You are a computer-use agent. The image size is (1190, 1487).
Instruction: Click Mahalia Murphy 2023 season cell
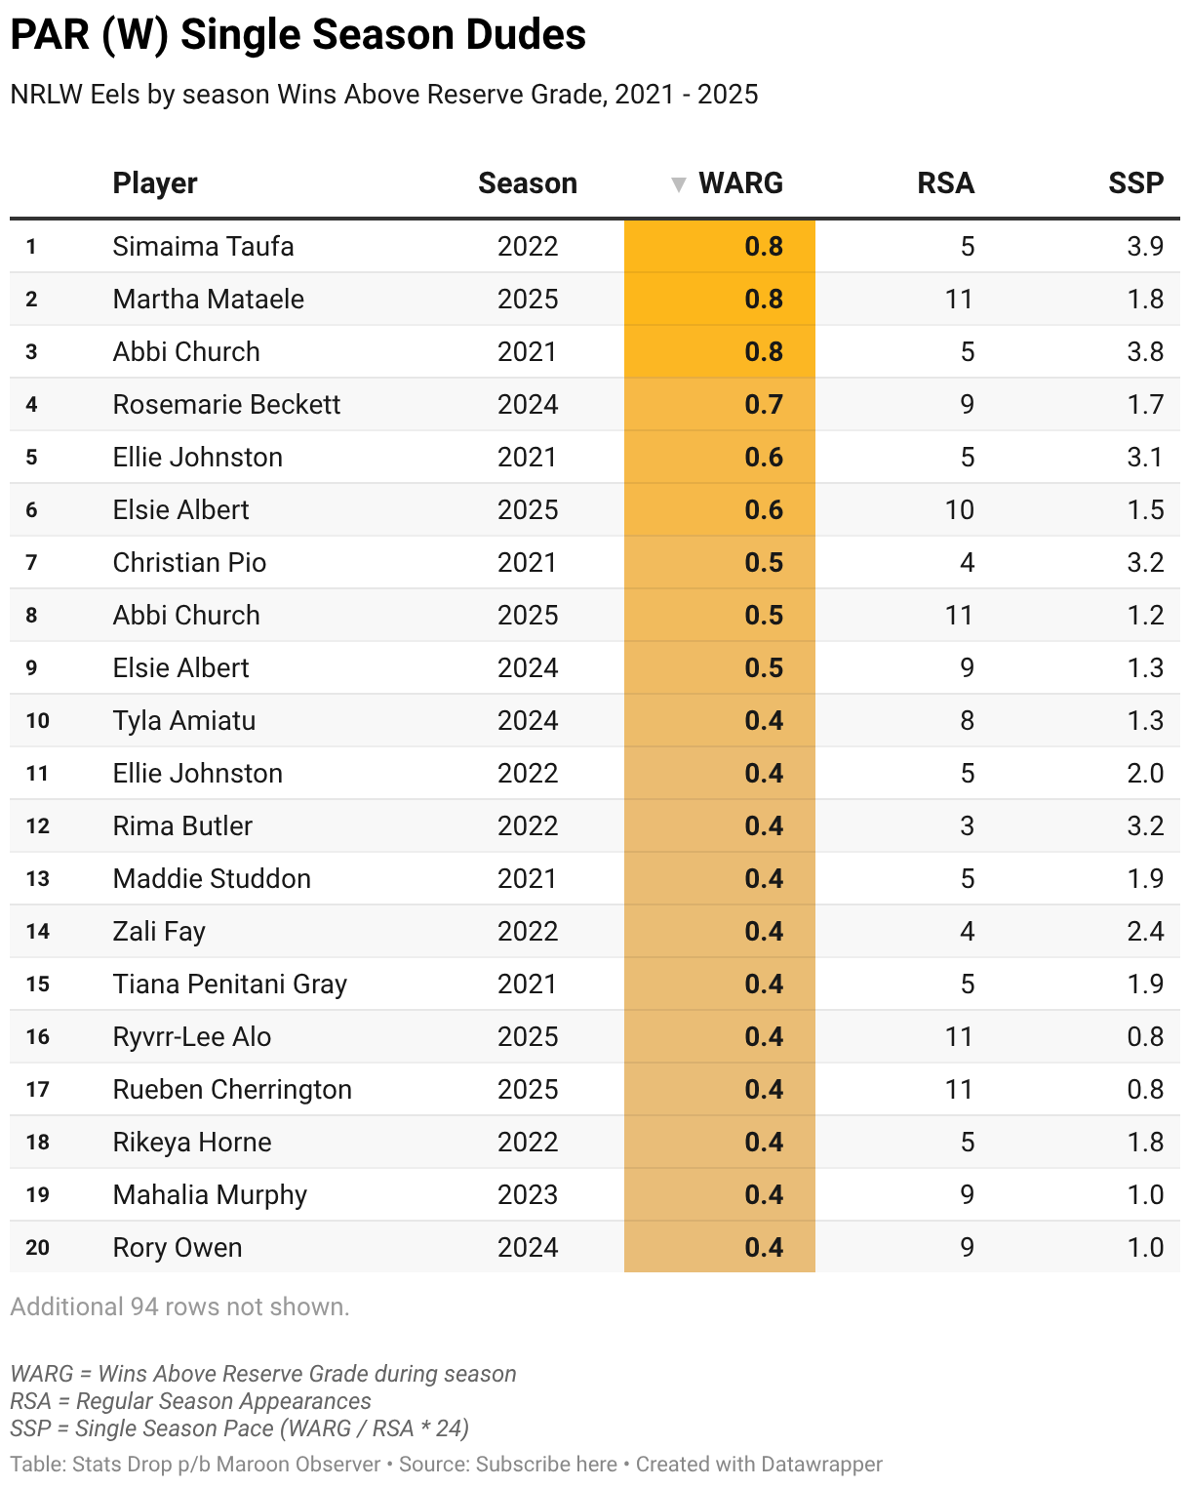tap(527, 1194)
